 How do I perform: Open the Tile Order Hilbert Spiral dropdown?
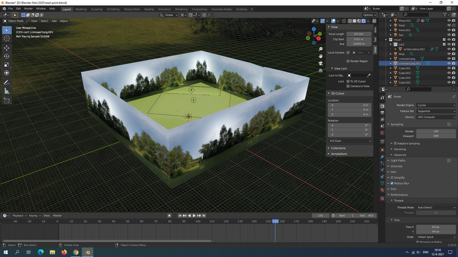click(436, 237)
